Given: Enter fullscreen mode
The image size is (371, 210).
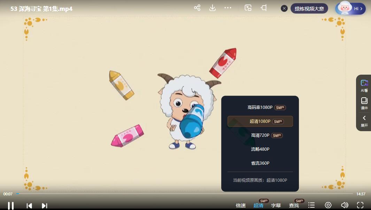Looking at the screenshot, I should [360, 205].
